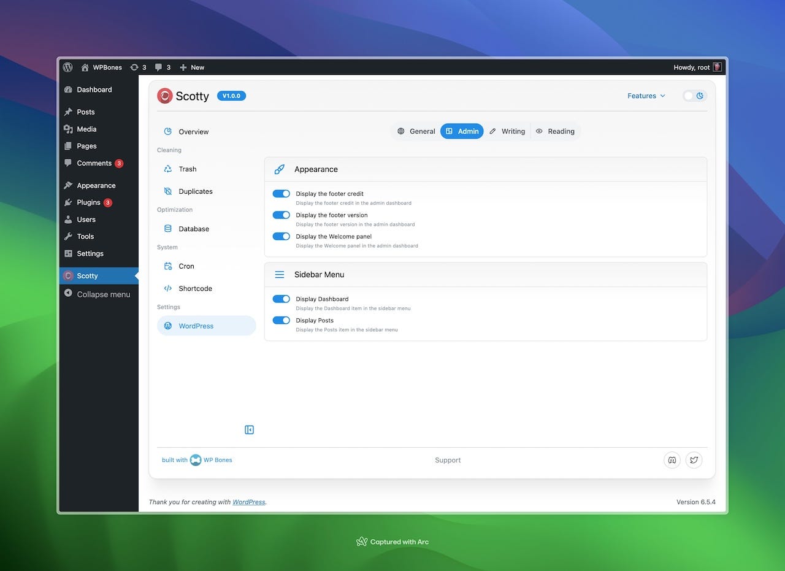This screenshot has width=785, height=571.
Task: Open Duplicates cleaning section
Action: [206, 191]
